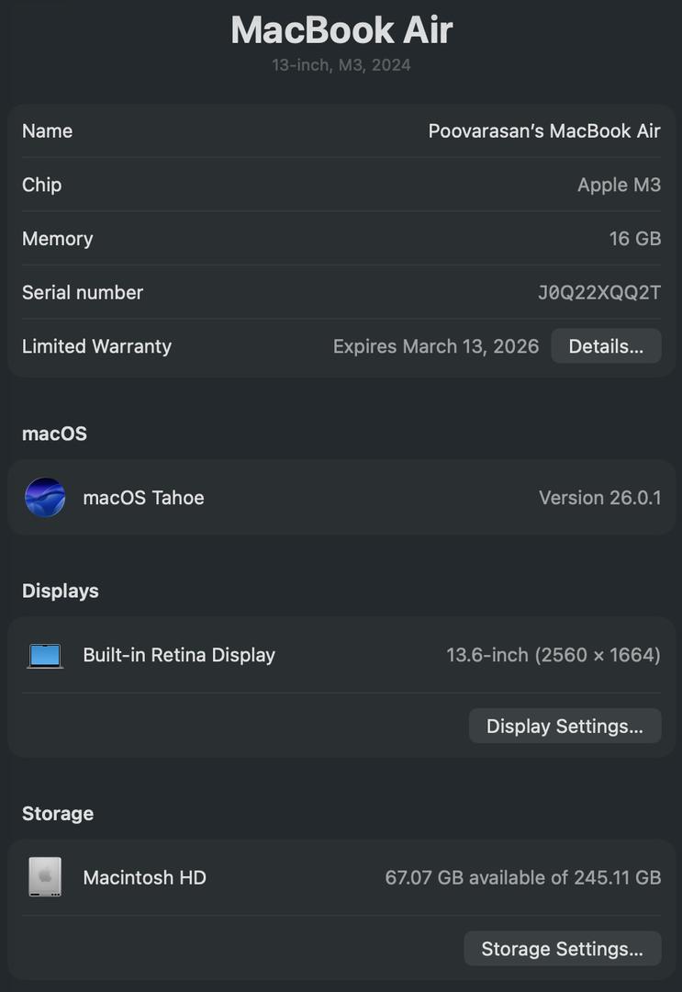This screenshot has height=992, width=682.
Task: Click the Storage section header
Action: coord(58,814)
